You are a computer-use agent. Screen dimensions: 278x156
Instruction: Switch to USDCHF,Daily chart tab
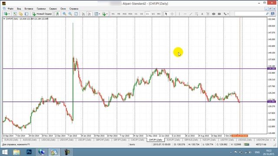tap(66, 140)
